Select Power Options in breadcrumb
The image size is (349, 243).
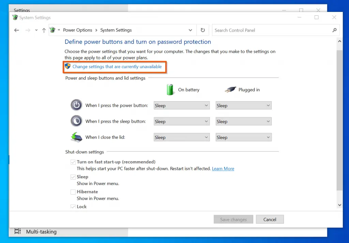77,30
